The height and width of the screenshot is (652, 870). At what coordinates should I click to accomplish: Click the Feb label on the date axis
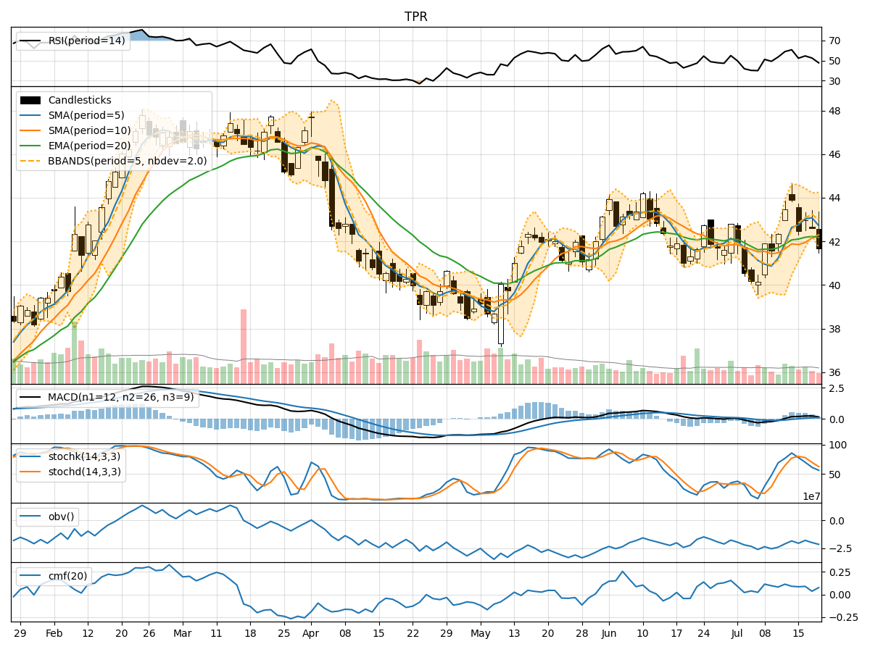(x=54, y=632)
